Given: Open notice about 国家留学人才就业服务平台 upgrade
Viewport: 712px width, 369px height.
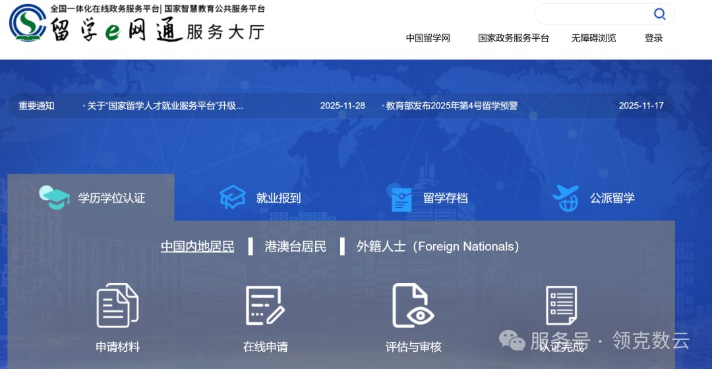Looking at the screenshot, I should click(165, 106).
